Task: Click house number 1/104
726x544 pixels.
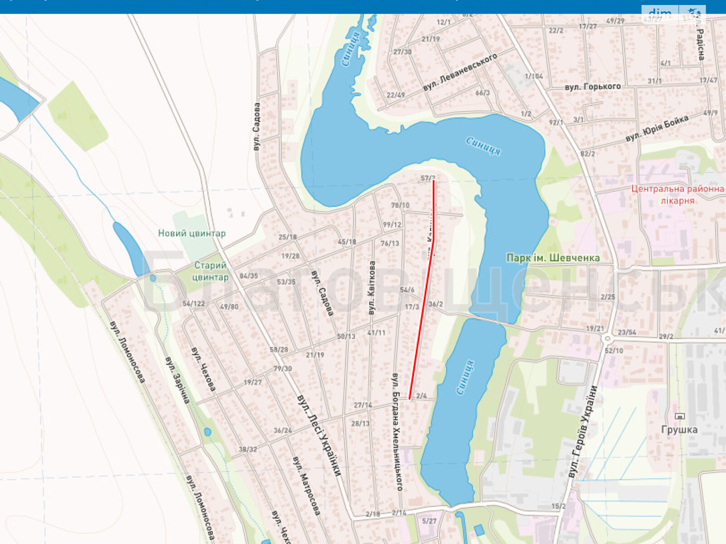Action: 534,76
